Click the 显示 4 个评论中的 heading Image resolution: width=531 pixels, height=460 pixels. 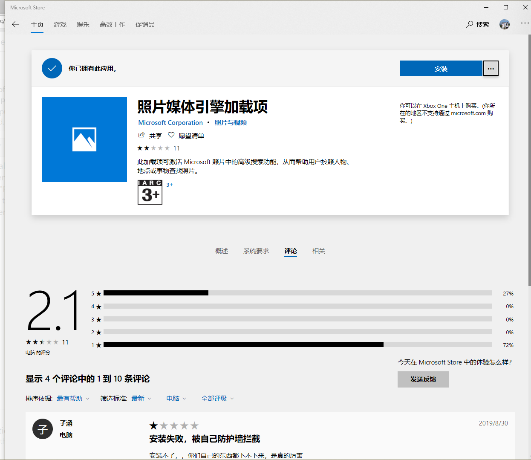point(88,379)
